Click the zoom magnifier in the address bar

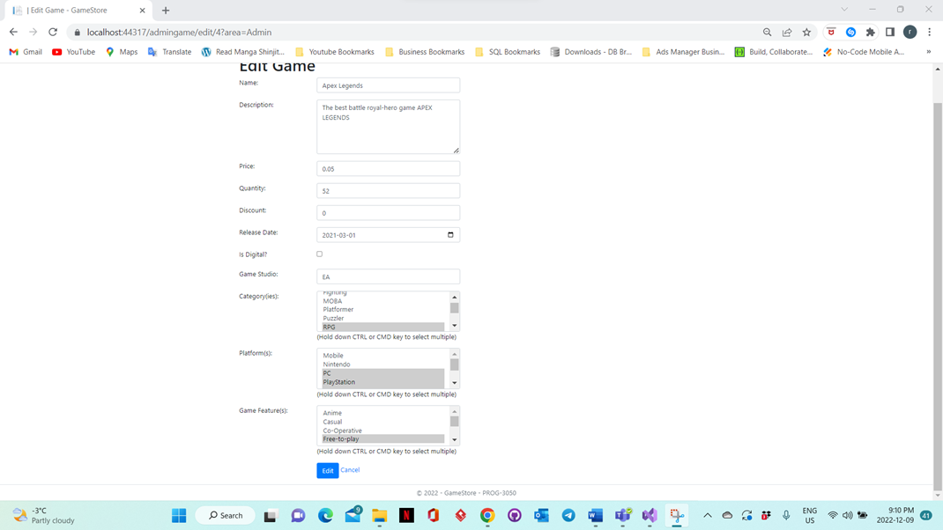tap(767, 32)
